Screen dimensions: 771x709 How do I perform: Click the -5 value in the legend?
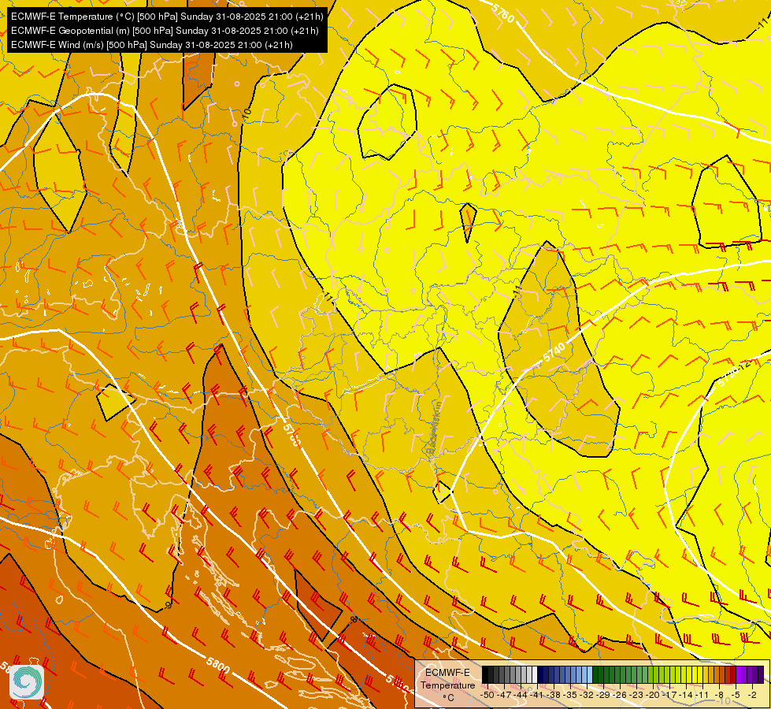[736, 695]
